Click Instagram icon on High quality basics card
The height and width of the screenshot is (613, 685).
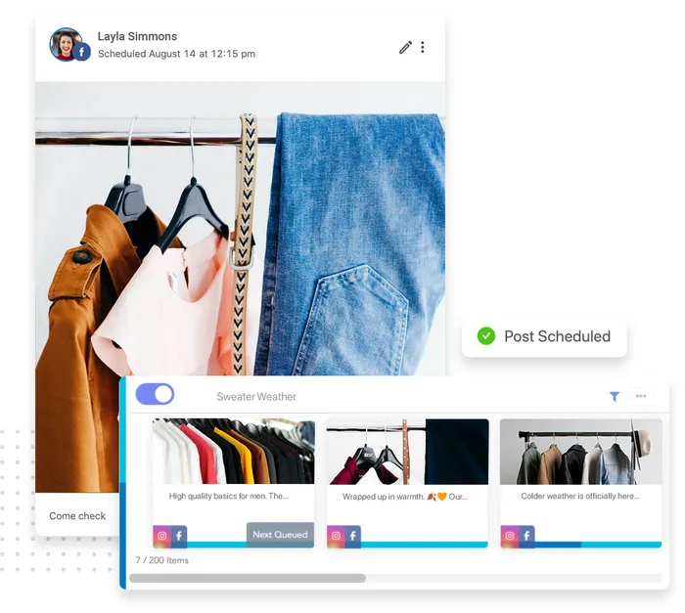point(161,536)
